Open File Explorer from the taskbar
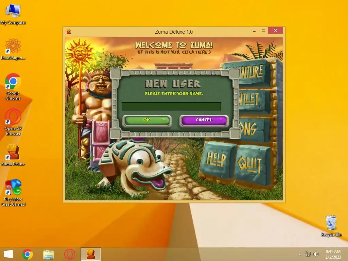Screen dimensions: 348x261 (x=48, y=254)
